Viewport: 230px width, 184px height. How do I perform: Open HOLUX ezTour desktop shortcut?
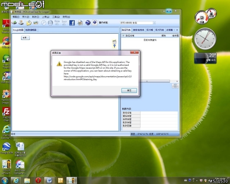6,167
